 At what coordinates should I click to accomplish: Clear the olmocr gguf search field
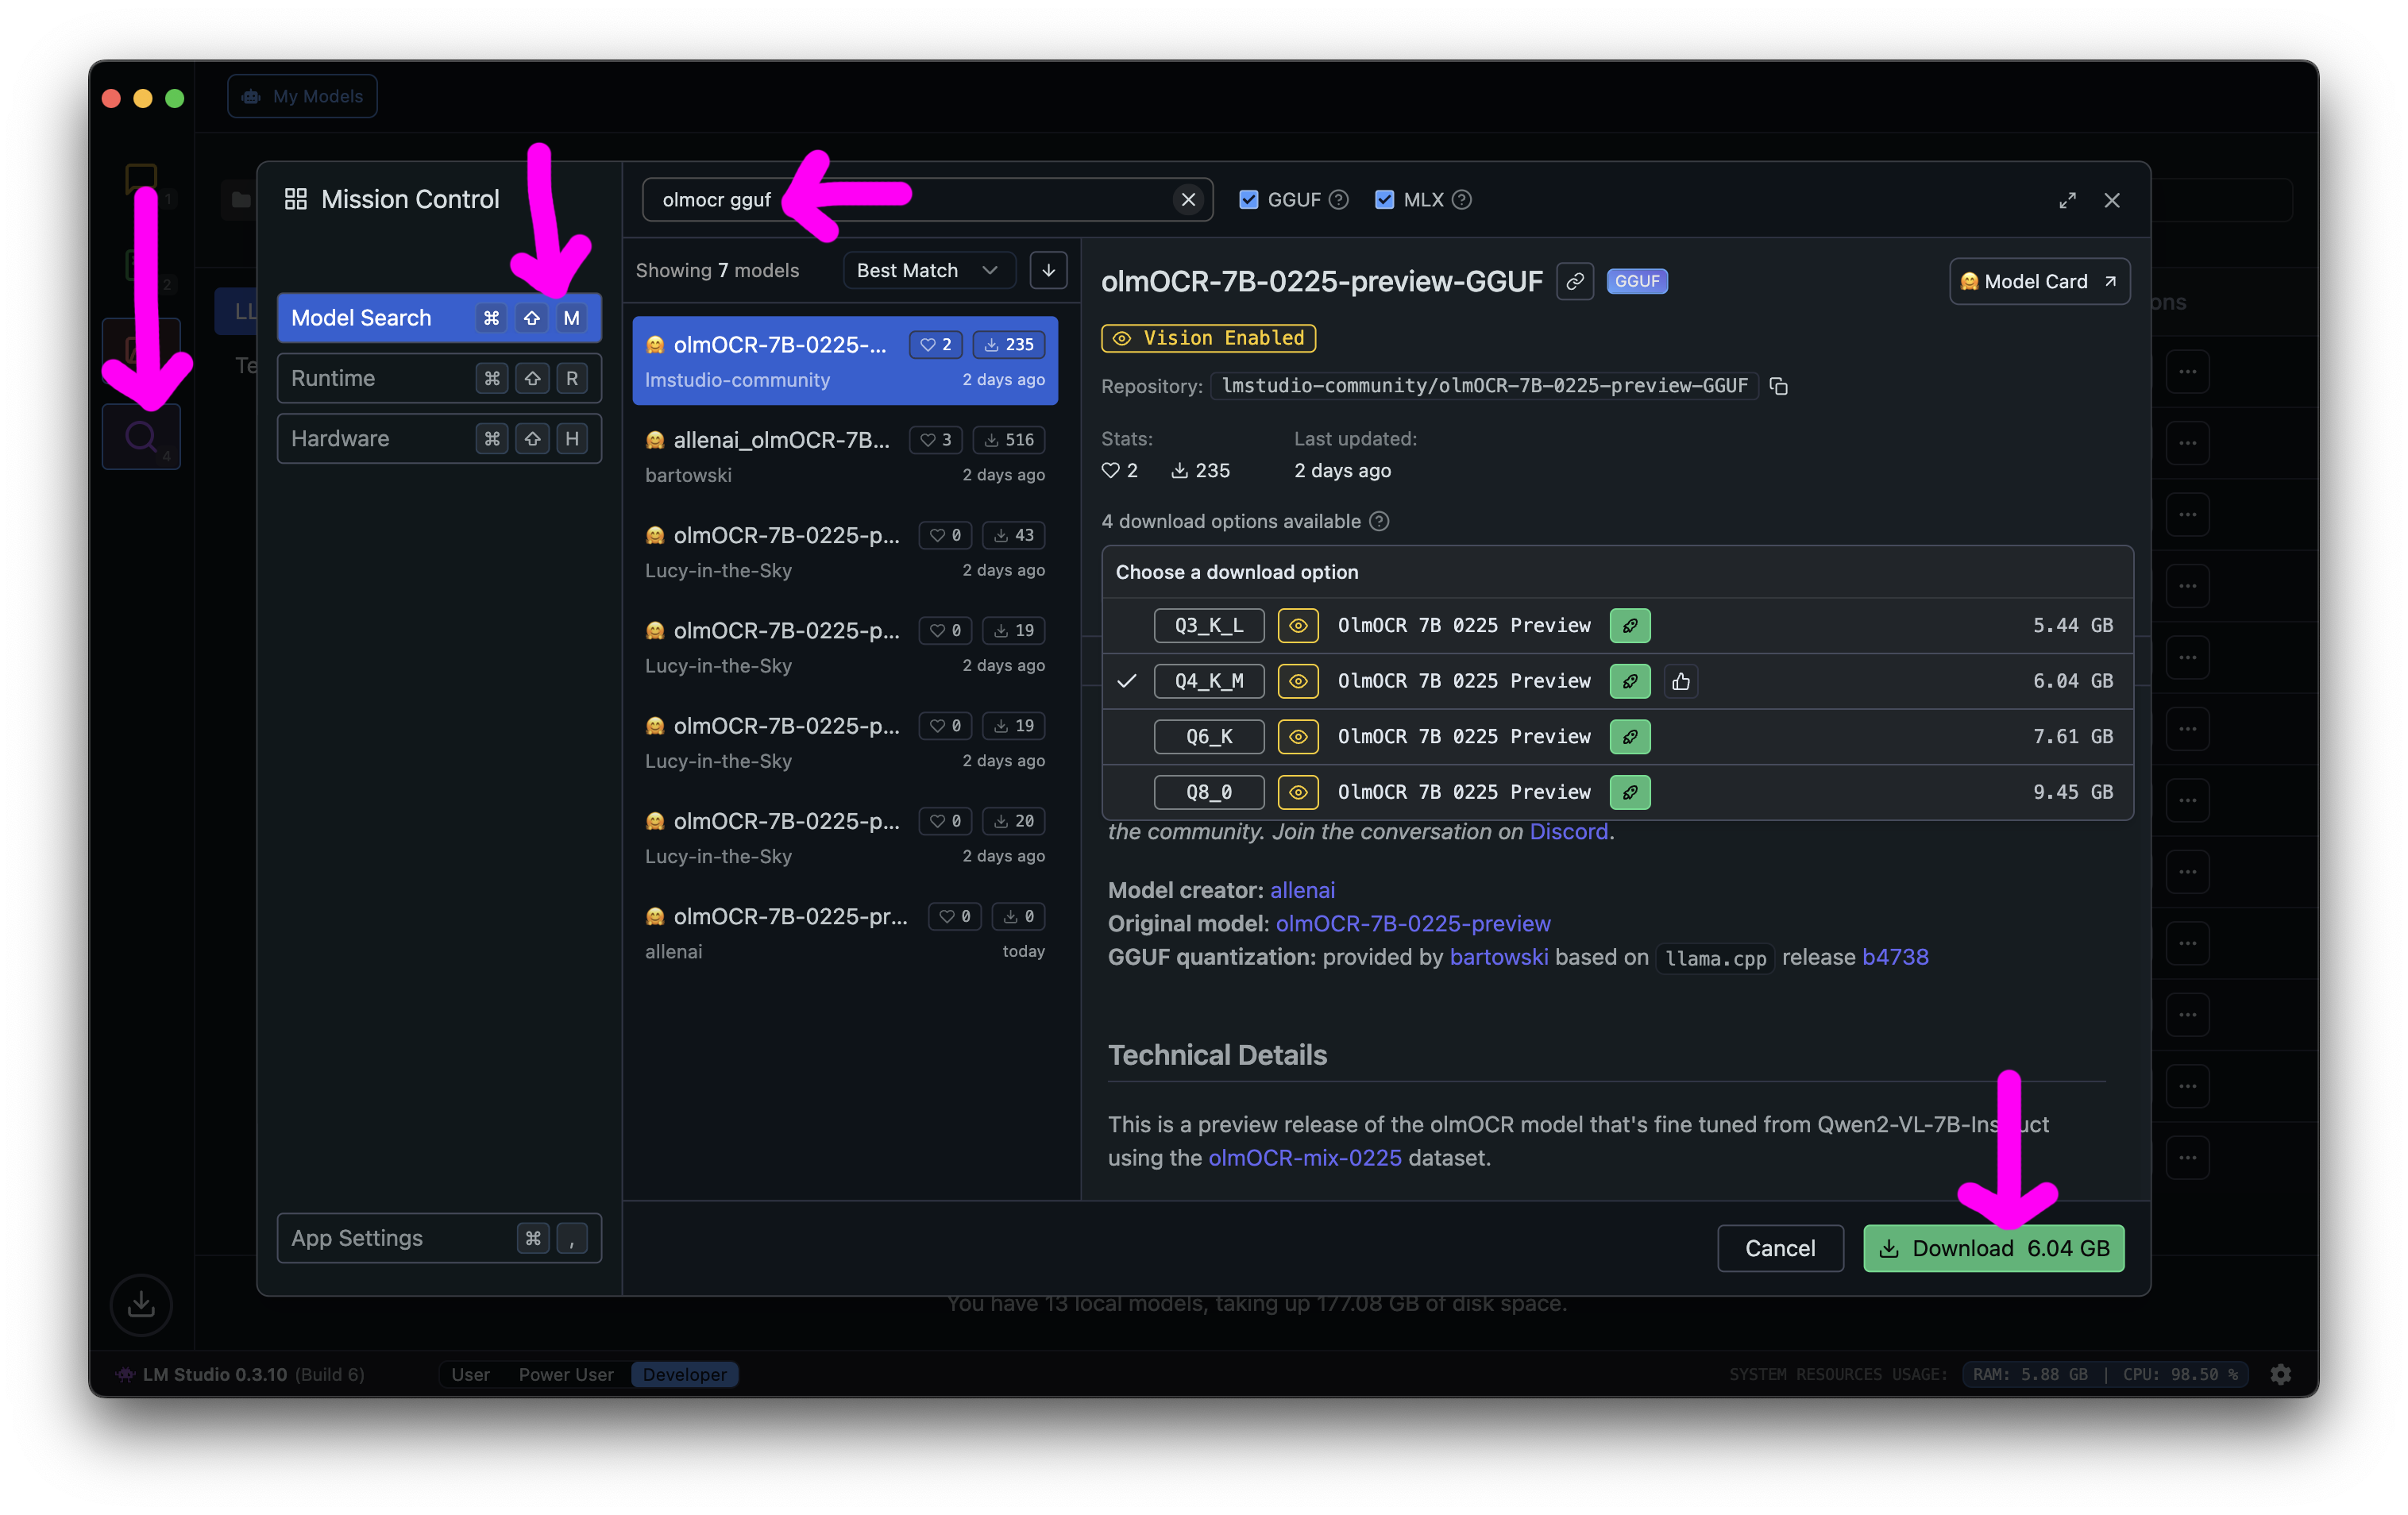[1188, 200]
